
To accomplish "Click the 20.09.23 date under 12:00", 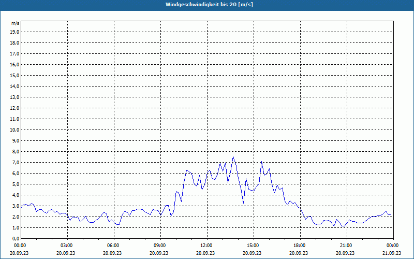I will click(205, 253).
